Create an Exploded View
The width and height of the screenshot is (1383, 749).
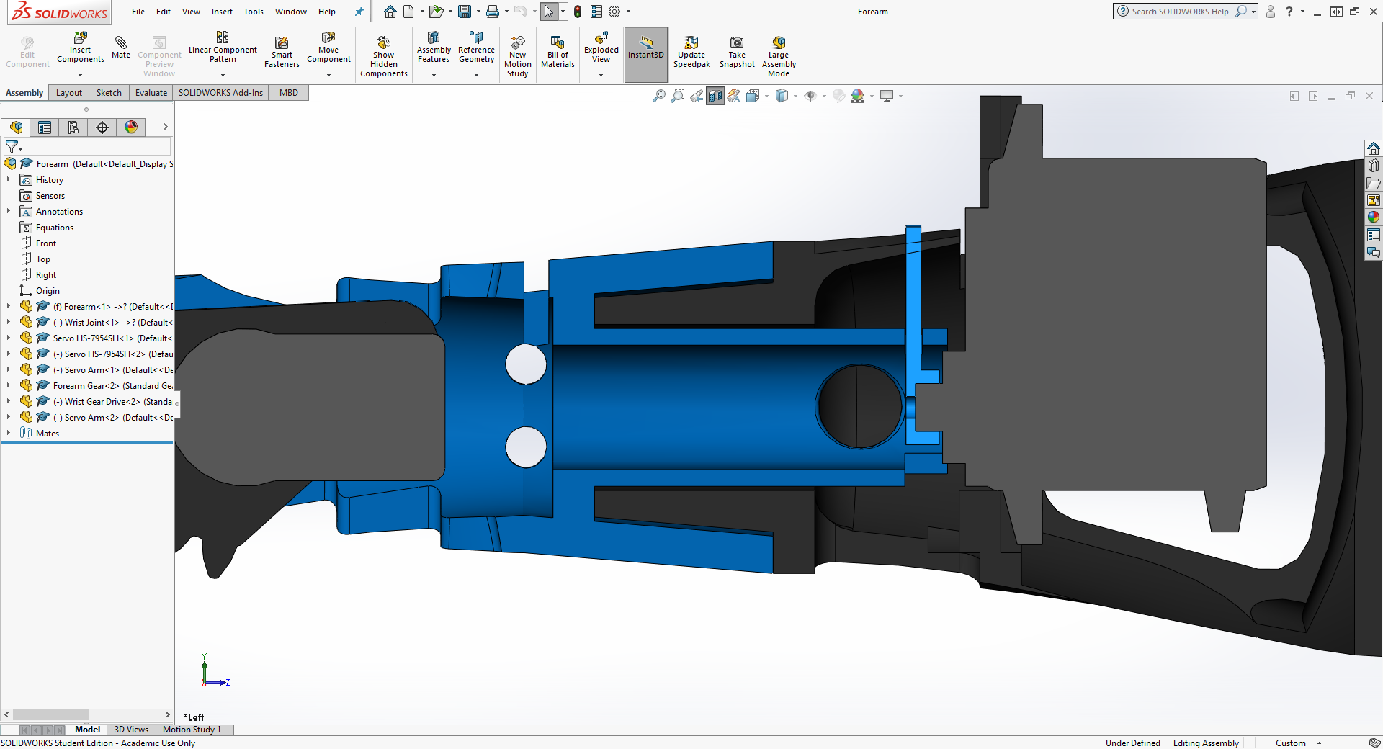coord(601,48)
